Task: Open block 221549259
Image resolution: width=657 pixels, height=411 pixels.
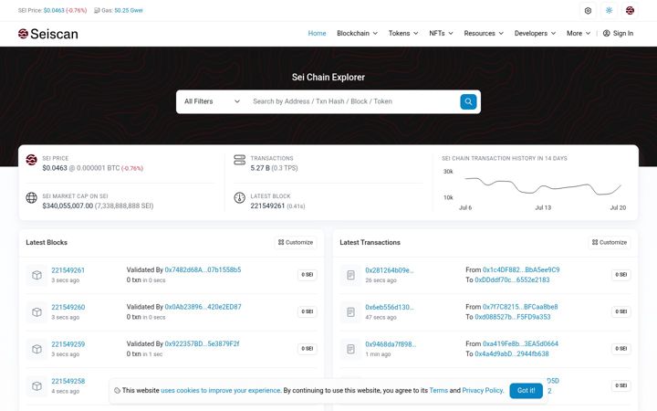Action: [68, 344]
